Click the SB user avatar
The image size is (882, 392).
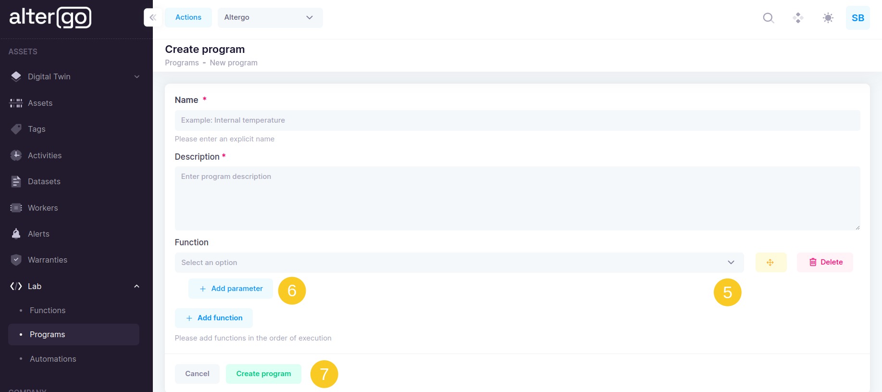857,18
